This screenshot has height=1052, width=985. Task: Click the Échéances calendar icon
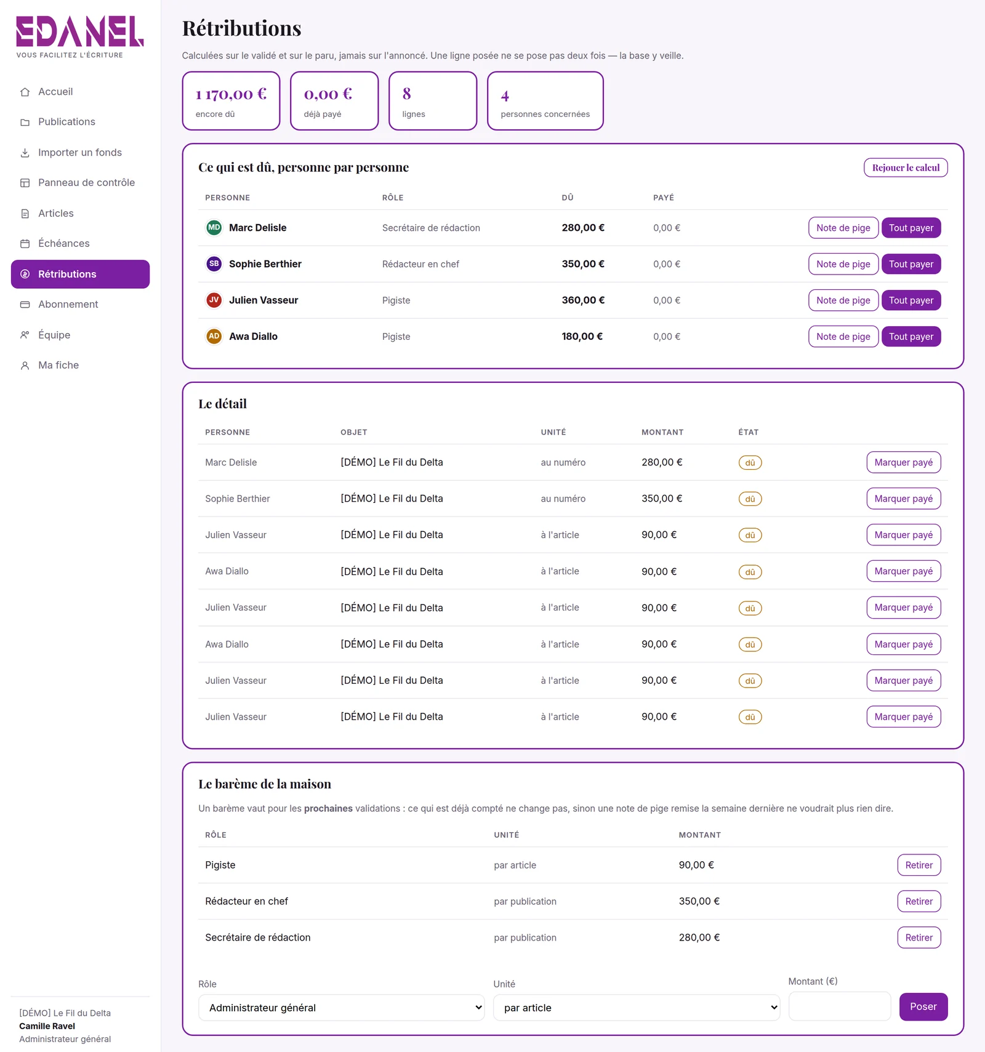coord(25,244)
